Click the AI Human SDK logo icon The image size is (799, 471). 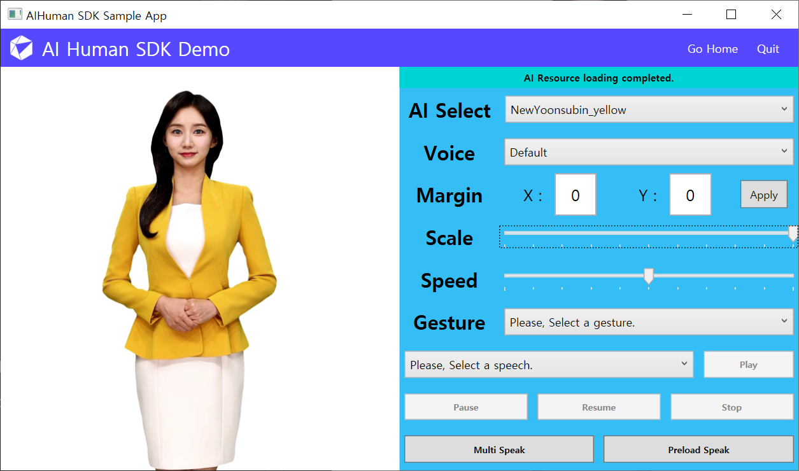(x=21, y=48)
